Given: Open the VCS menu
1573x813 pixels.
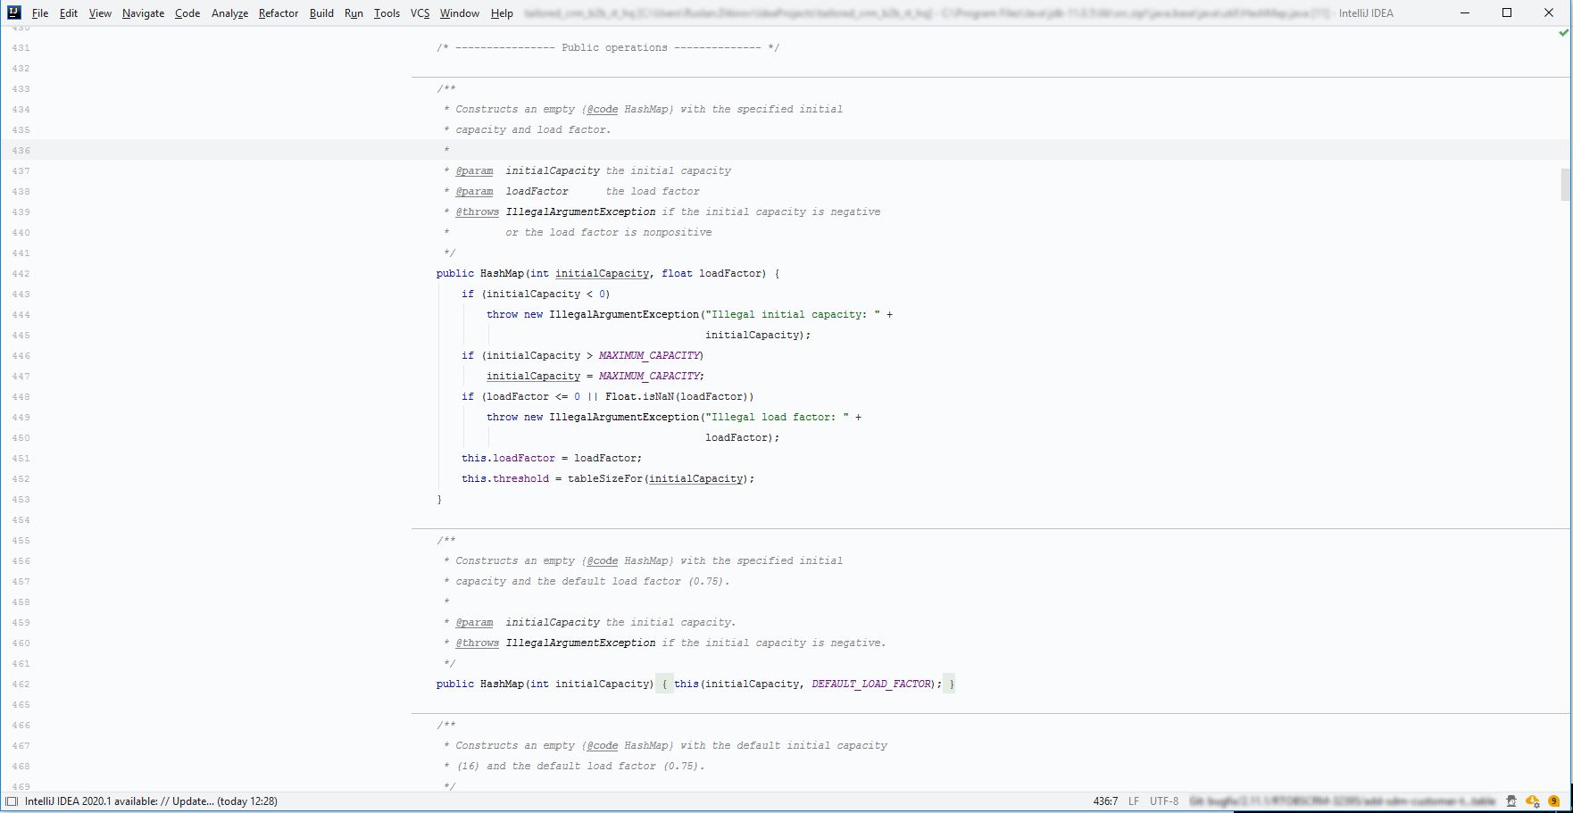Looking at the screenshot, I should click(x=420, y=13).
